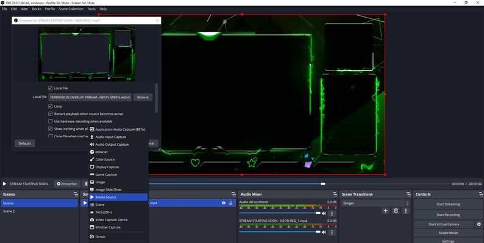Screen dimensions: 484x243
Task: Add Image Slide Show source
Action: (118, 190)
